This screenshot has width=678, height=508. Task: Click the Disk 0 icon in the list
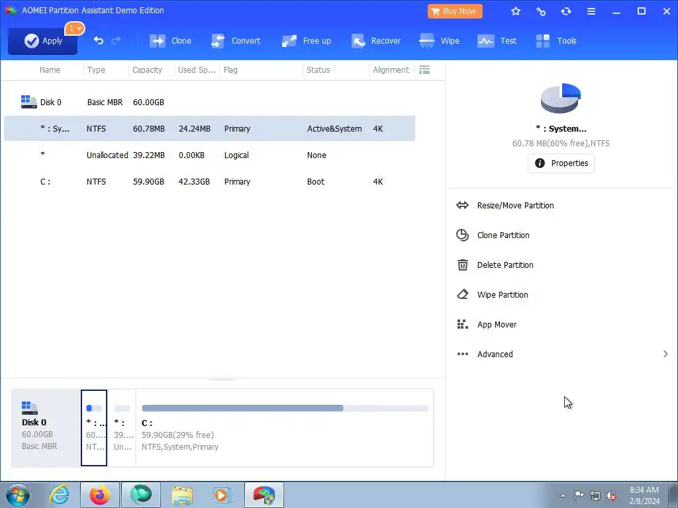tap(28, 102)
